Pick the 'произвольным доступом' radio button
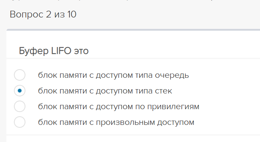The image size is (260, 142). click(x=20, y=122)
